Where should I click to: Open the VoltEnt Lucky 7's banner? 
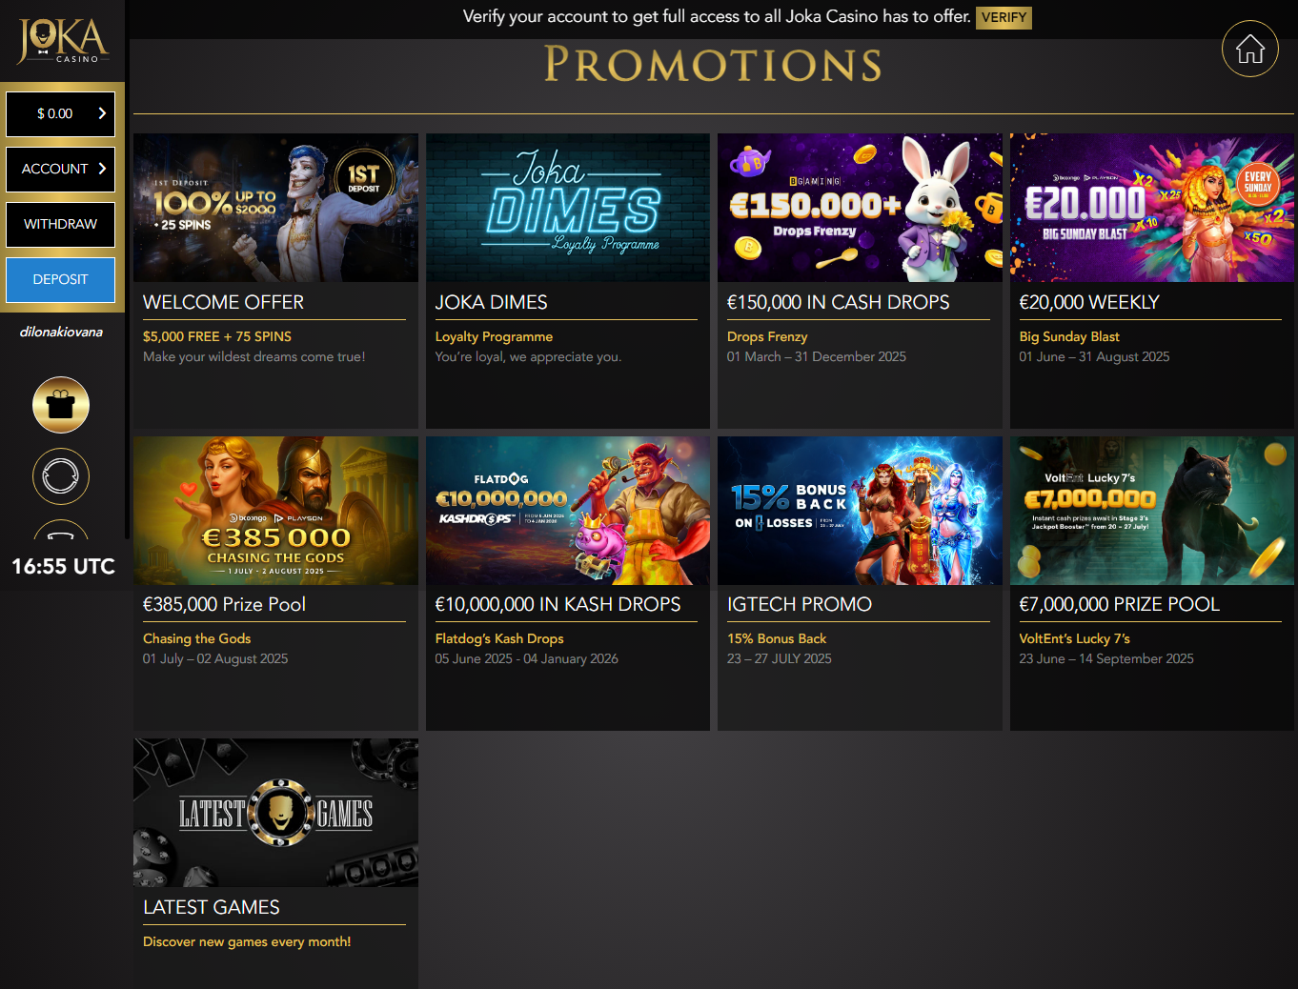coord(1152,511)
